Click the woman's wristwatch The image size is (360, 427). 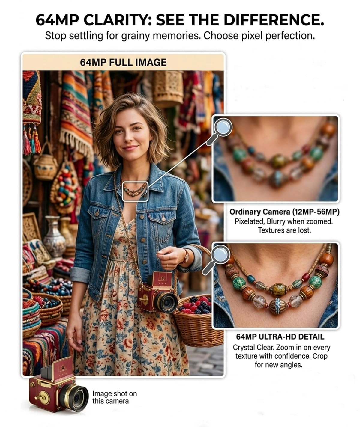[186, 257]
